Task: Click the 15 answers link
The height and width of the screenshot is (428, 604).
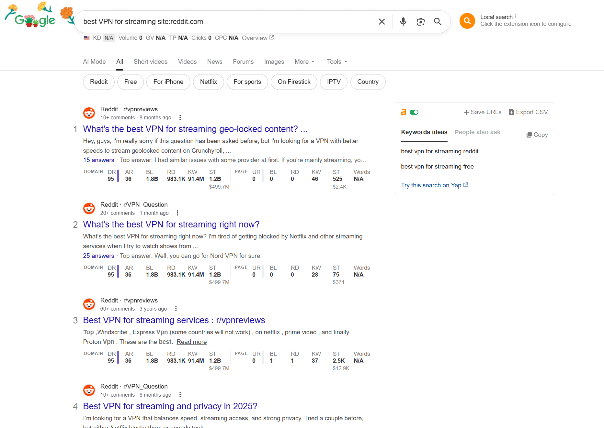Action: tap(98, 160)
